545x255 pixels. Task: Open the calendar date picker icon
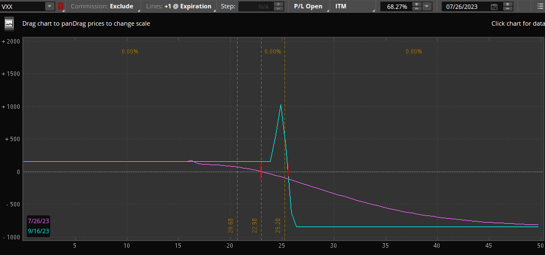point(494,7)
